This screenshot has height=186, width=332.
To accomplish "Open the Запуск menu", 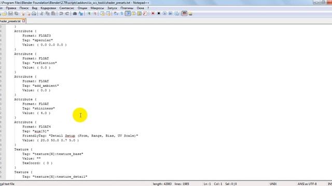I will 112,8.
